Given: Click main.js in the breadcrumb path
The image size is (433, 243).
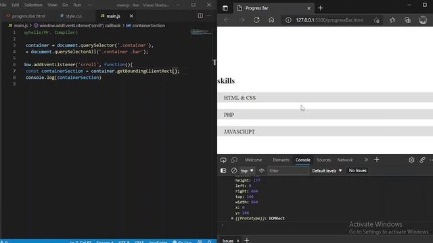Looking at the screenshot, I should click(x=20, y=26).
